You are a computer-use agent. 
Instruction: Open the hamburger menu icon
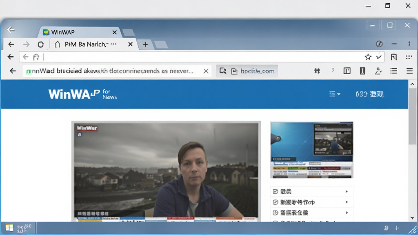coord(409,71)
